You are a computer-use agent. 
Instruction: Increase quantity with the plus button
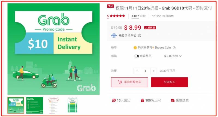[154, 71]
